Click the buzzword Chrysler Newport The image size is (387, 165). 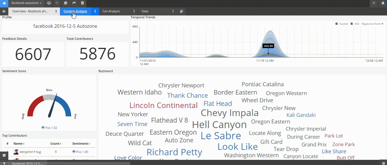click(x=181, y=85)
